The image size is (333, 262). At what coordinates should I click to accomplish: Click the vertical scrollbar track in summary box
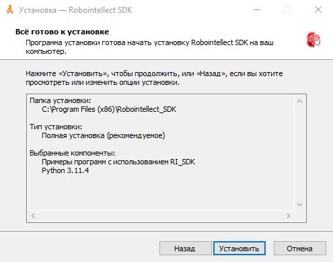pyautogui.click(x=300, y=153)
